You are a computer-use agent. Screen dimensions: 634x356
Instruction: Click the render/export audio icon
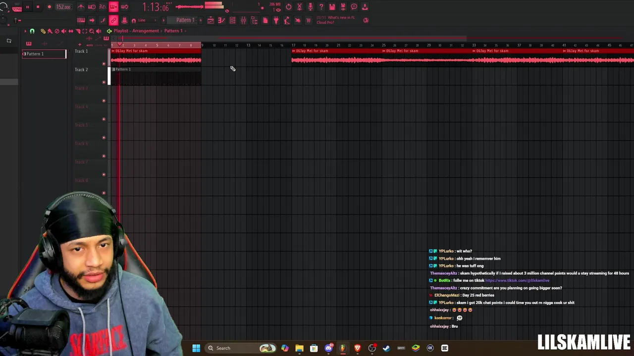point(343,7)
